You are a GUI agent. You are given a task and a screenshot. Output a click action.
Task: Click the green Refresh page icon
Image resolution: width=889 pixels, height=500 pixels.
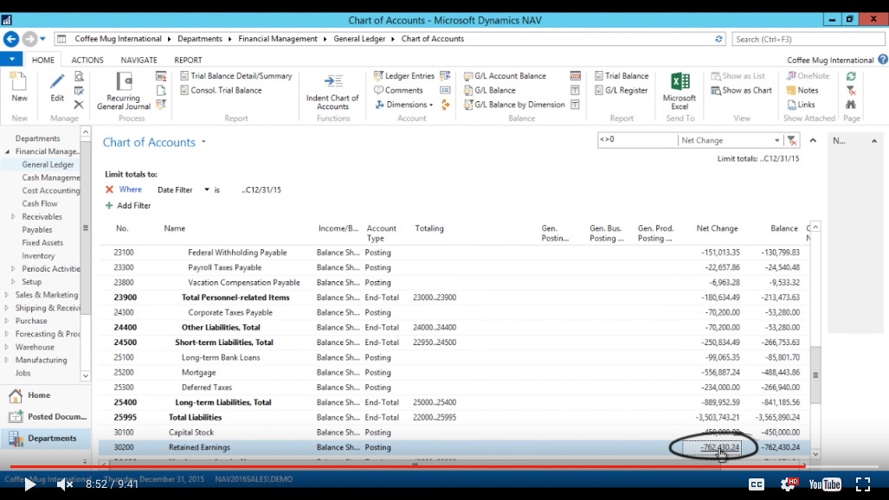click(851, 76)
